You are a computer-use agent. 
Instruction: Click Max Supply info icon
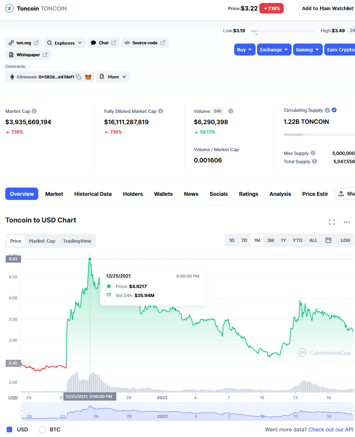pos(313,153)
